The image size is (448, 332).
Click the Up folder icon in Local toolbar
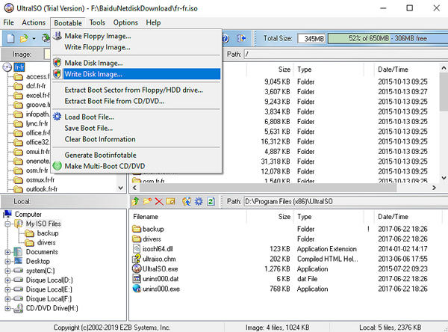[x=137, y=201]
